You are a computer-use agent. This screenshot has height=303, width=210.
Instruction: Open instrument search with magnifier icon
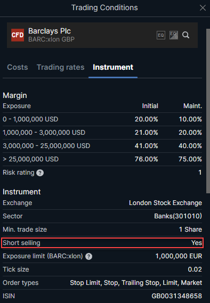point(186,35)
